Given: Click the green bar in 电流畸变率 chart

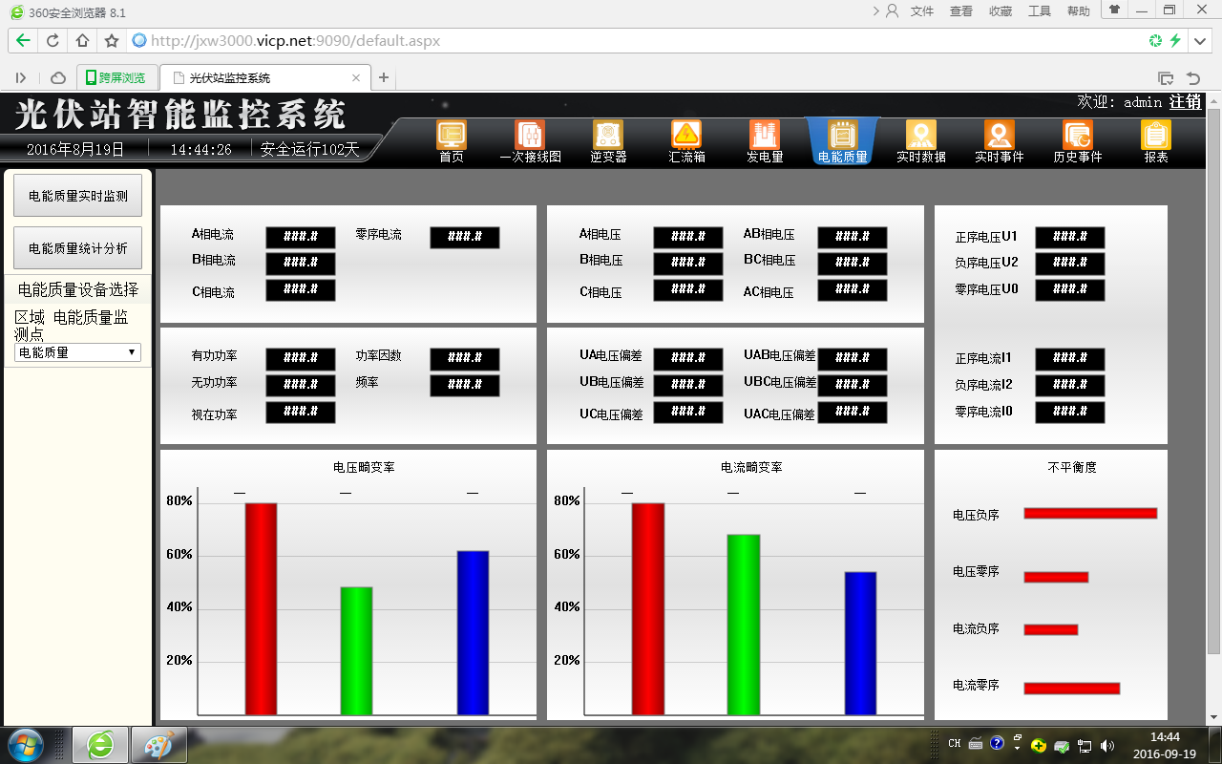Looking at the screenshot, I should coord(744,625).
